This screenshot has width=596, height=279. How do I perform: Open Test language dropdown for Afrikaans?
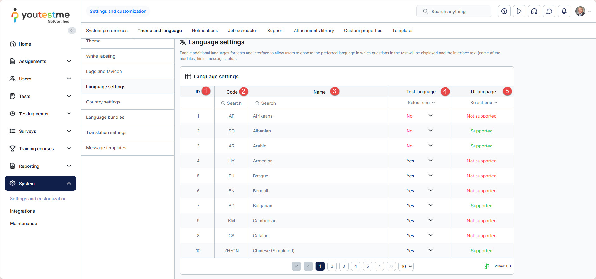[430, 116]
